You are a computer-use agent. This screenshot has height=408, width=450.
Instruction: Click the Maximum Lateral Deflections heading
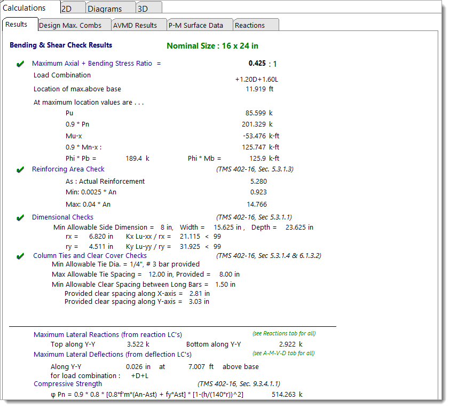(112, 355)
